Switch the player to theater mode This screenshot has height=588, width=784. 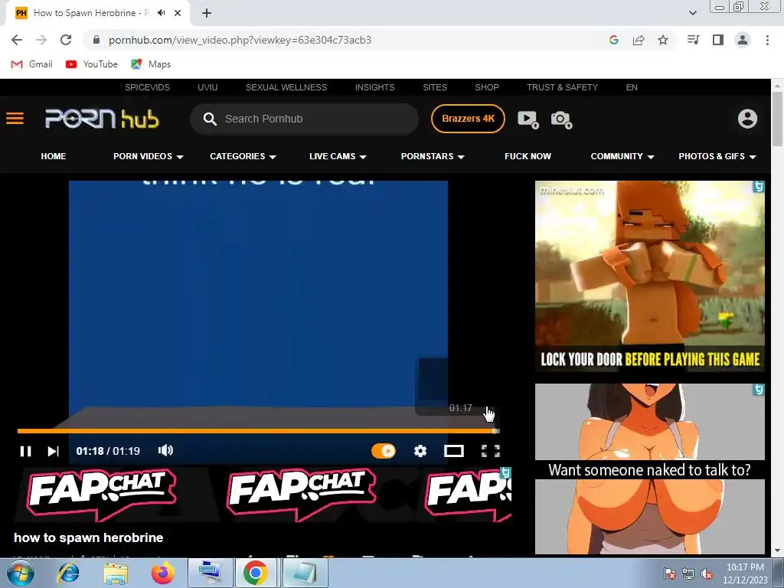click(x=453, y=451)
